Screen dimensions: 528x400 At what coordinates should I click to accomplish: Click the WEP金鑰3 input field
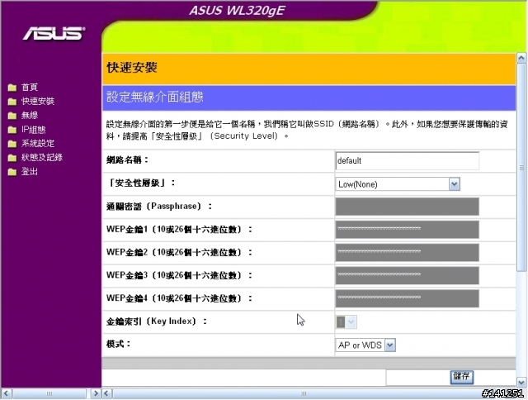click(407, 275)
